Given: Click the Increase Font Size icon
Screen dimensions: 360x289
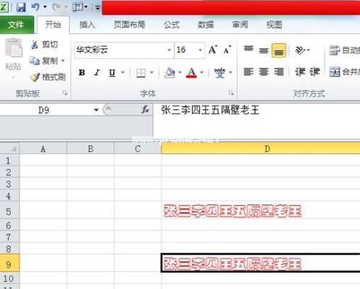Looking at the screenshot, I should tap(213, 50).
